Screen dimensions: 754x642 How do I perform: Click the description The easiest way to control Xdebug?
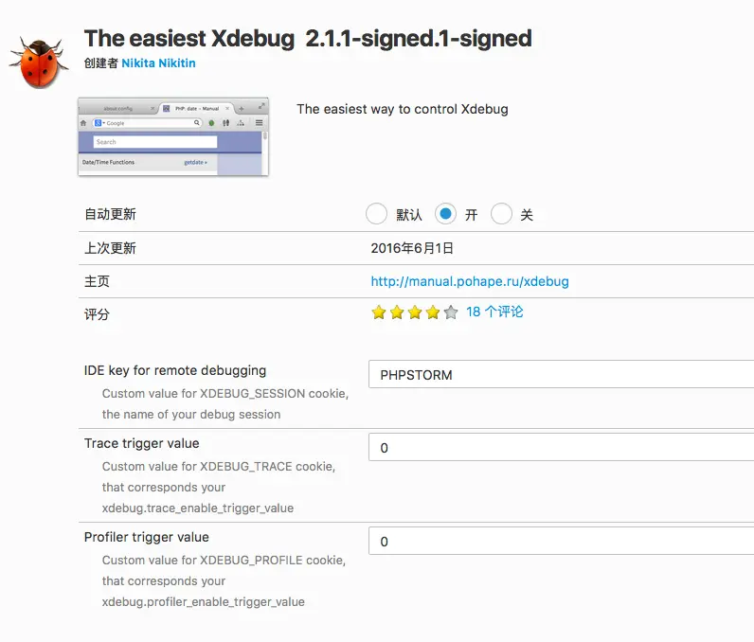click(x=403, y=109)
